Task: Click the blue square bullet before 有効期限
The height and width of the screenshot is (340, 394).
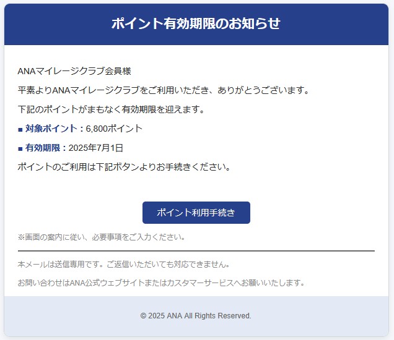Action: click(20, 148)
